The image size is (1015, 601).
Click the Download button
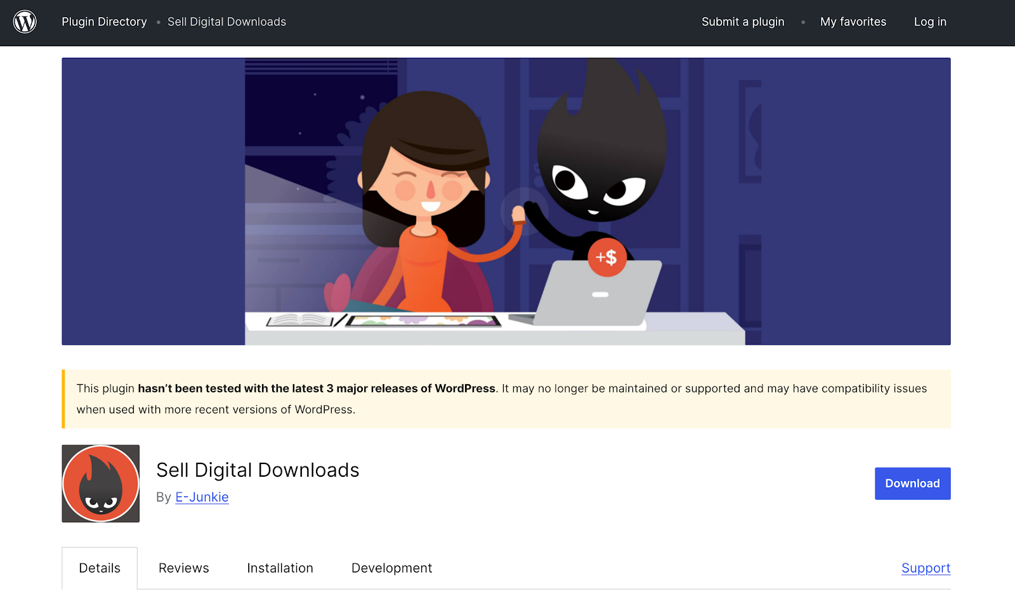(x=912, y=483)
